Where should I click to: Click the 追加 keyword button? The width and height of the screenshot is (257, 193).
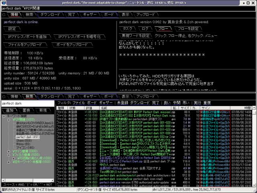(x=10, y=111)
